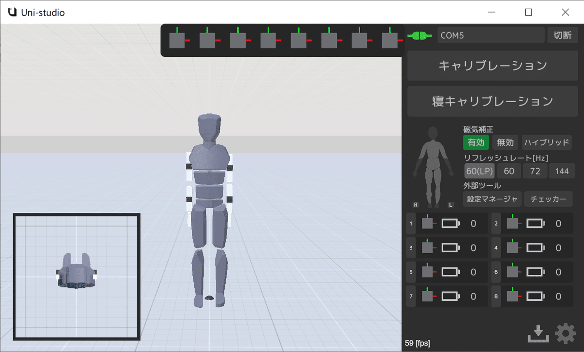Choose the 60(LP) refresh rate
Screen dimensions: 584x352
point(479,171)
